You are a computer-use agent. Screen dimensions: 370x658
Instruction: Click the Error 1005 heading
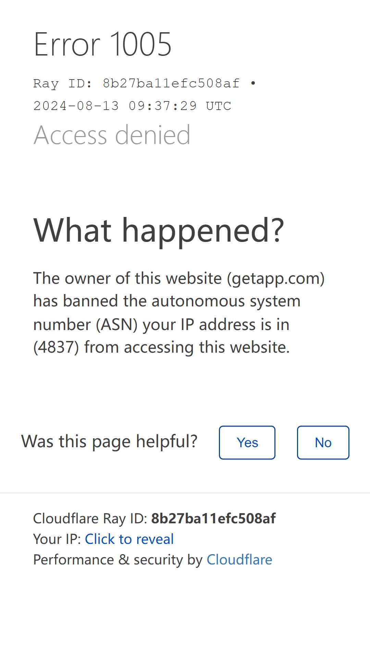pos(102,45)
